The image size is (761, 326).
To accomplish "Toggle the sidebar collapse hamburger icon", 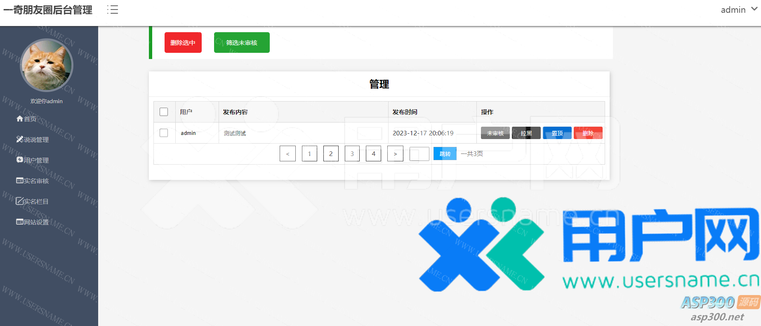I will 112,9.
